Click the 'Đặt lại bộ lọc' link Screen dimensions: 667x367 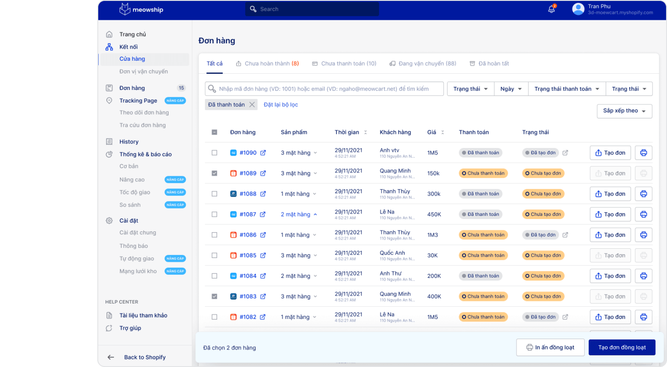[x=281, y=105]
